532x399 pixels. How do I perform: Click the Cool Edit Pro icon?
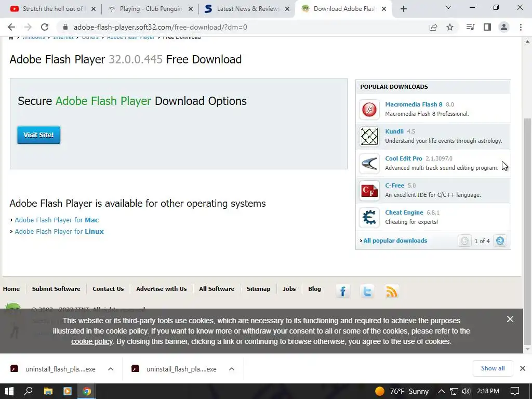[x=369, y=164]
